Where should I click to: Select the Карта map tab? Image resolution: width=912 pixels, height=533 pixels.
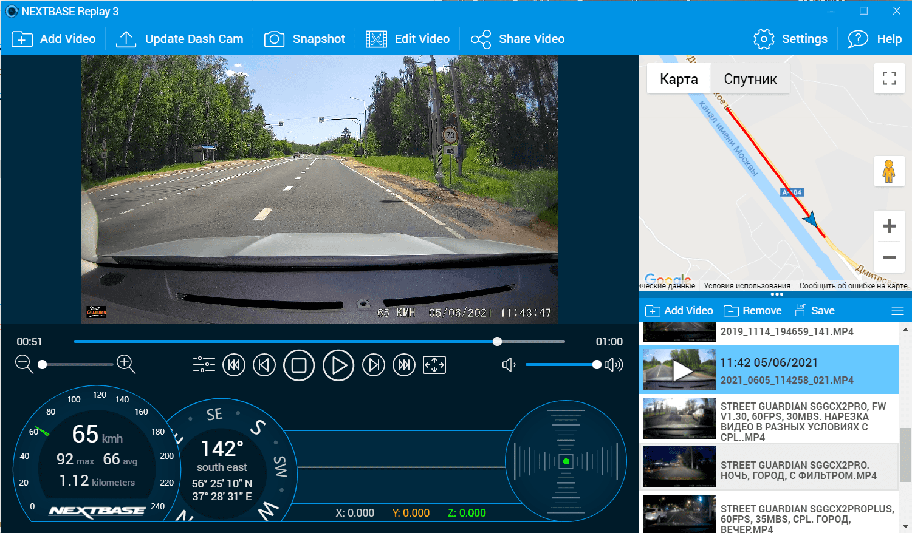[x=679, y=80]
